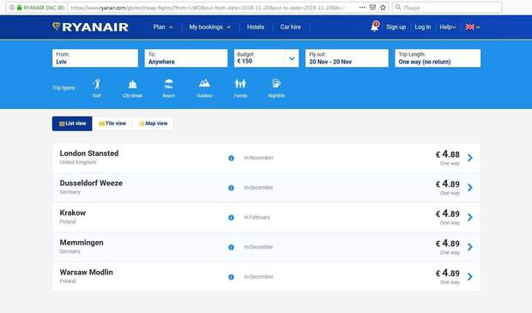Select the Outdoor trip type icon
This screenshot has width=532, height=313.
(x=204, y=83)
